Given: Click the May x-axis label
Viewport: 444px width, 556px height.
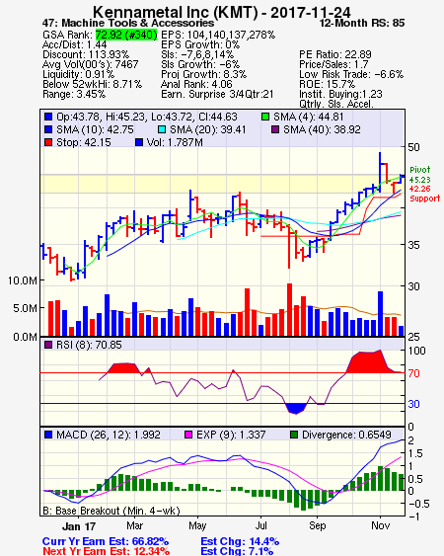Looking at the screenshot, I should click(197, 525).
